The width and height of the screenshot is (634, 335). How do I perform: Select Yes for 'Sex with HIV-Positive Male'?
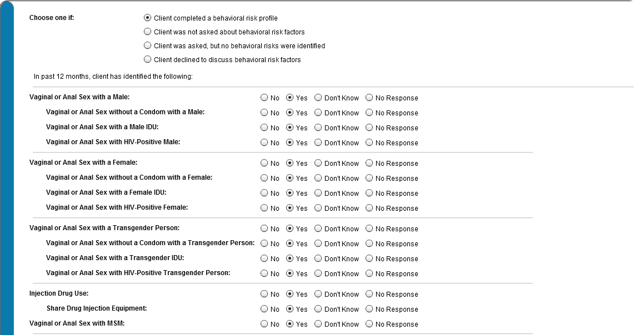click(x=289, y=143)
